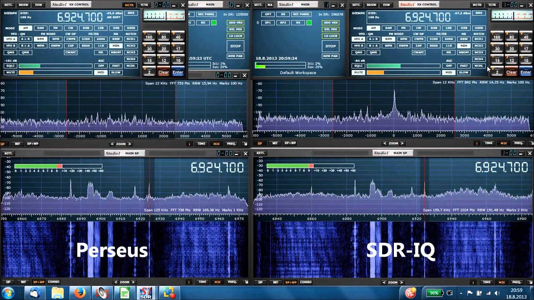The height and width of the screenshot is (300, 534).
Task: Open REC PANEL in SDR-IQ MAIN window
Action: [301, 14]
